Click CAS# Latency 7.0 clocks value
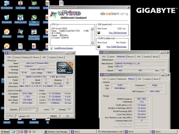 141,105
